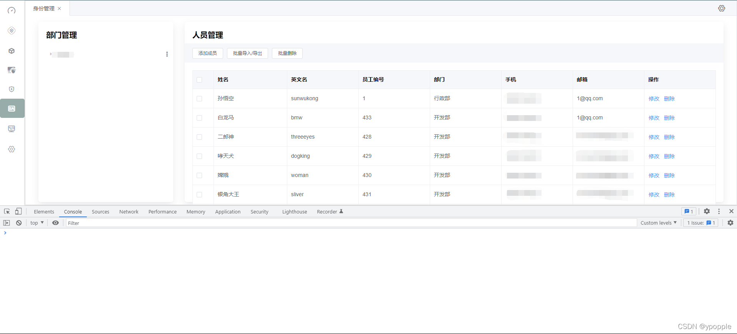Open the gear settings icon in sidebar
Screen dimensions: 737x334
click(x=12, y=149)
